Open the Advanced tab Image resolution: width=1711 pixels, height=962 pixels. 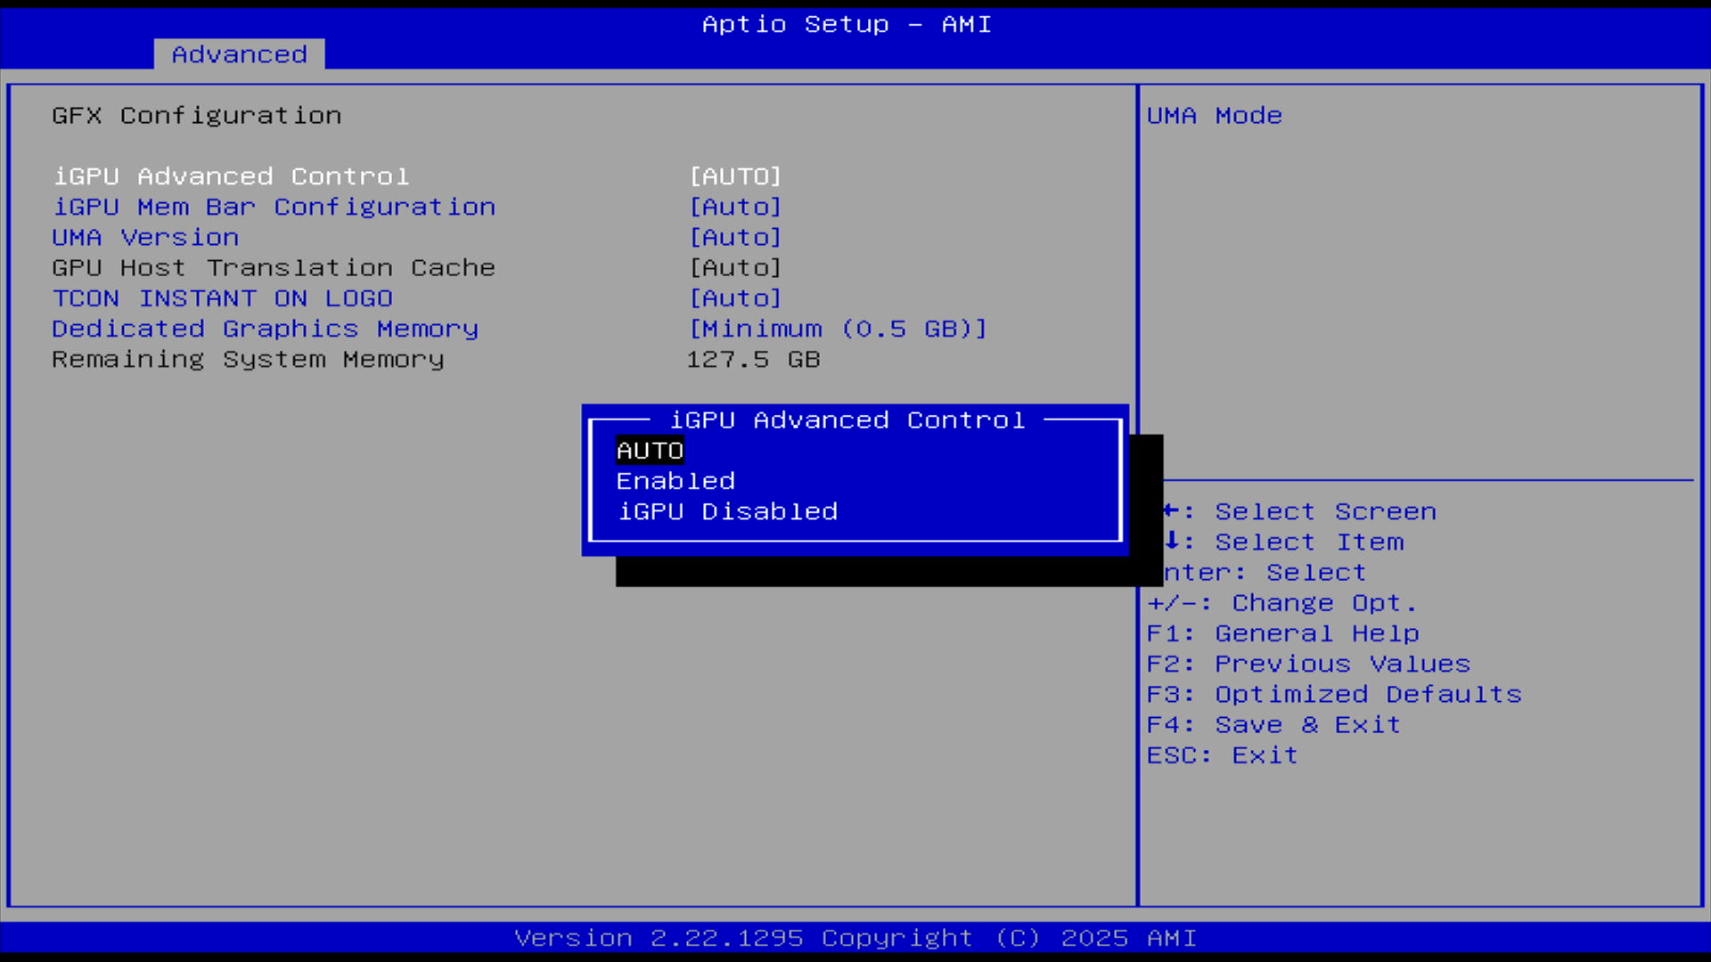tap(239, 54)
